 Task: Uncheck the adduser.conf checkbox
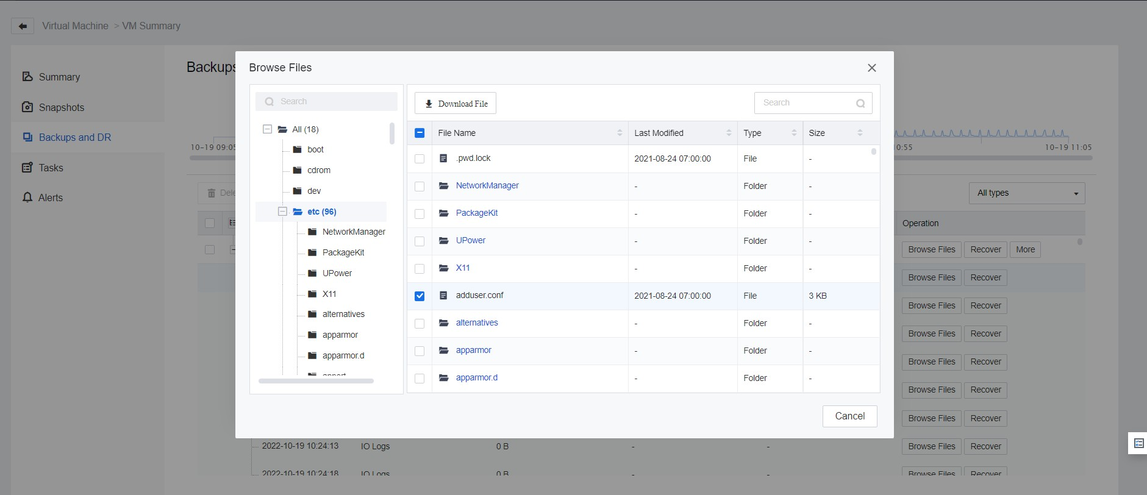click(420, 296)
